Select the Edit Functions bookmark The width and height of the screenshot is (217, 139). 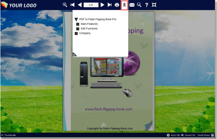pyautogui.click(x=89, y=29)
